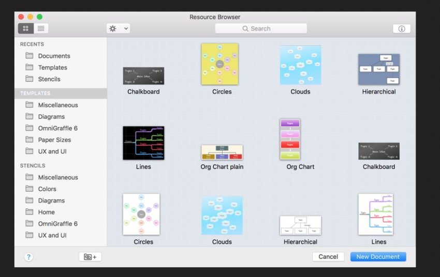Open the Colors stencils folder
This screenshot has height=277, width=440.
coord(47,189)
